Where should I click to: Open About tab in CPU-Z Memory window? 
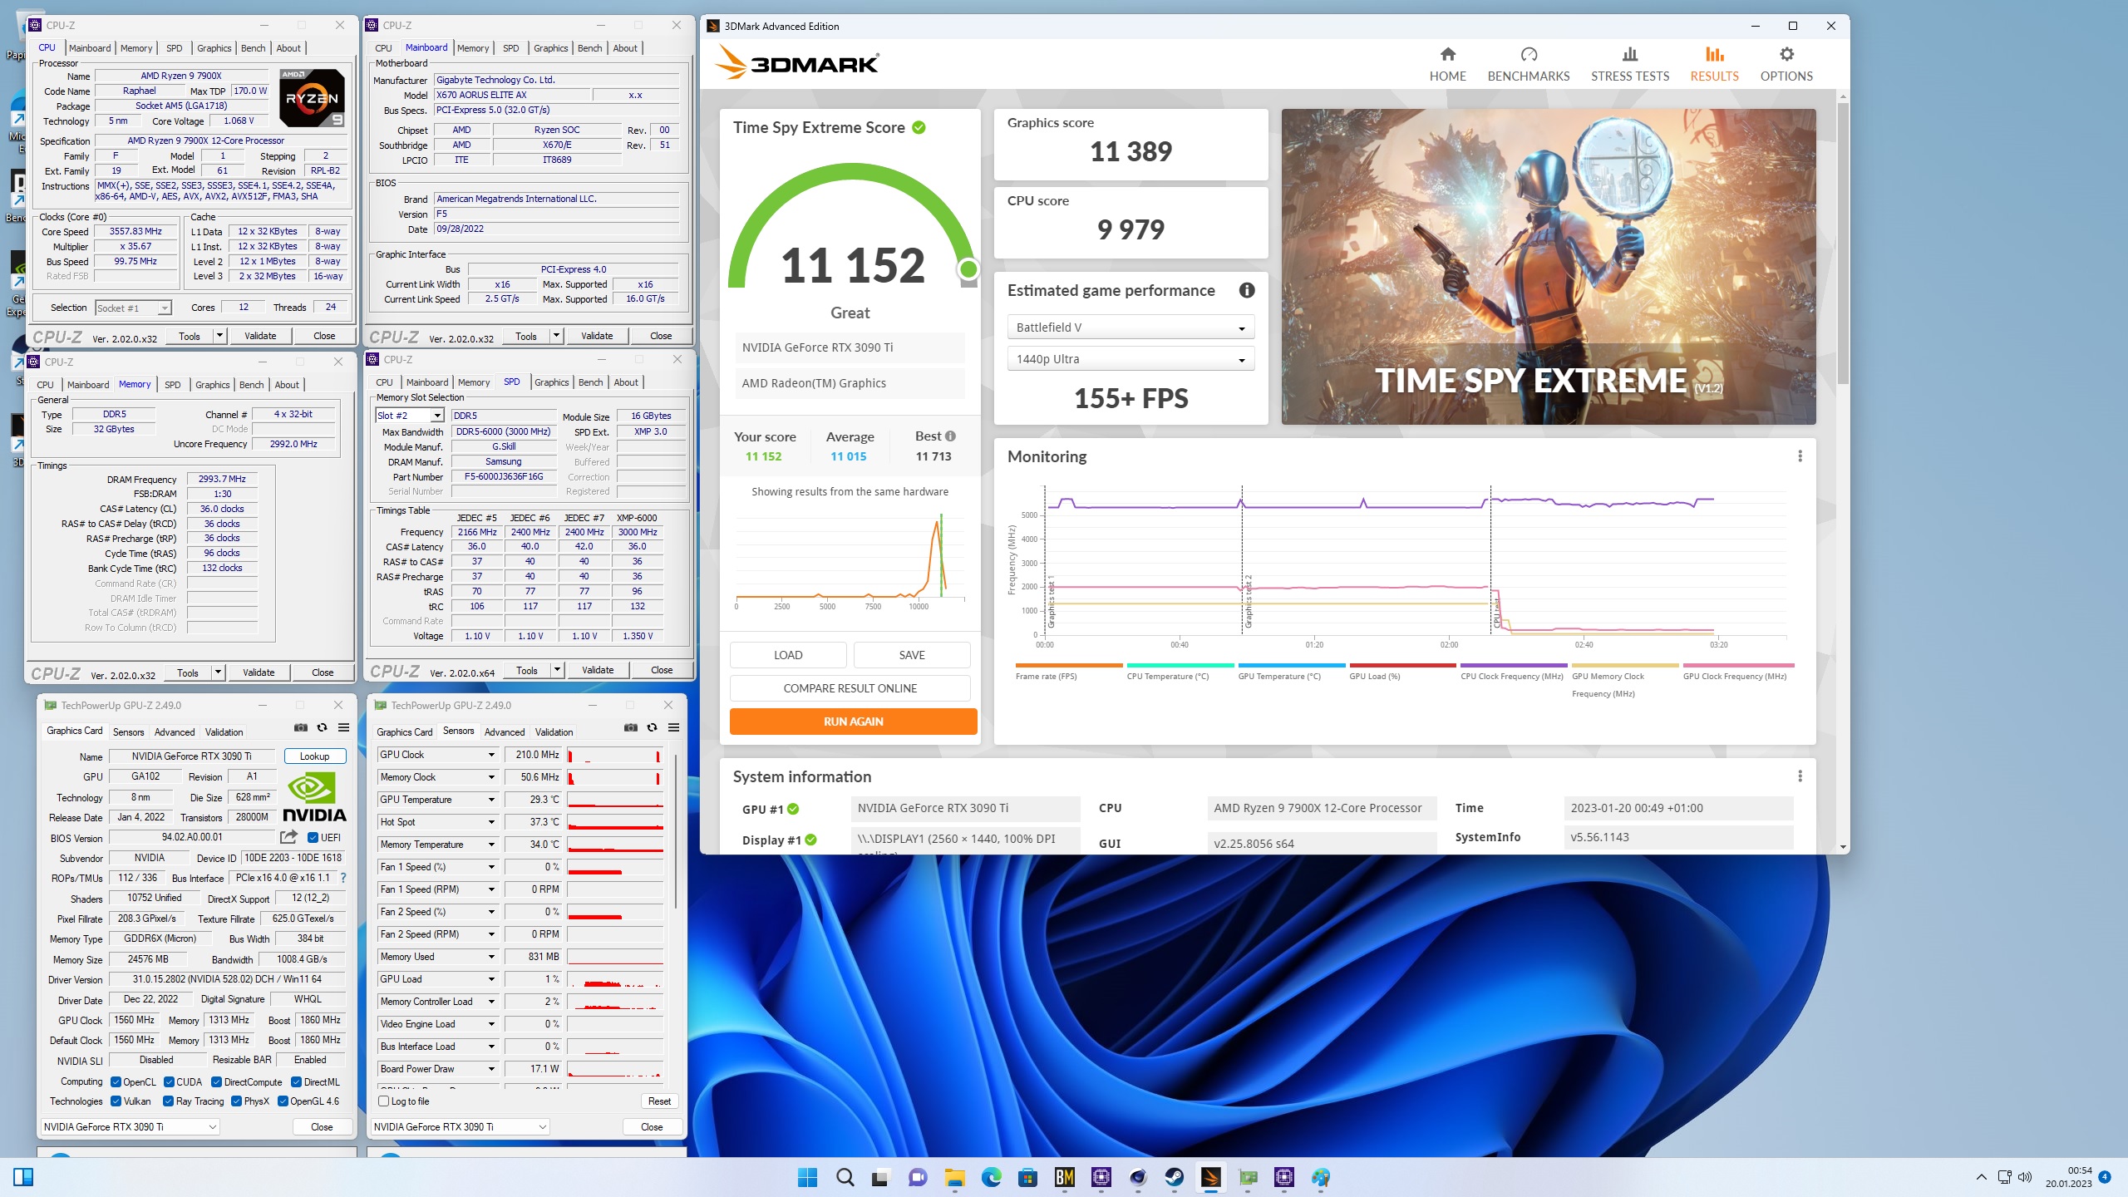(x=287, y=385)
